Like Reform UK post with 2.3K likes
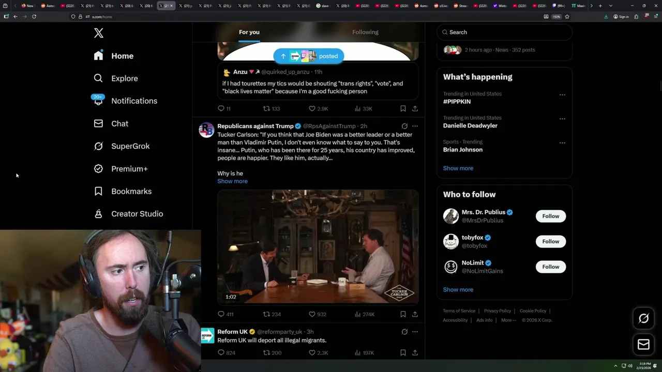 pos(318,353)
